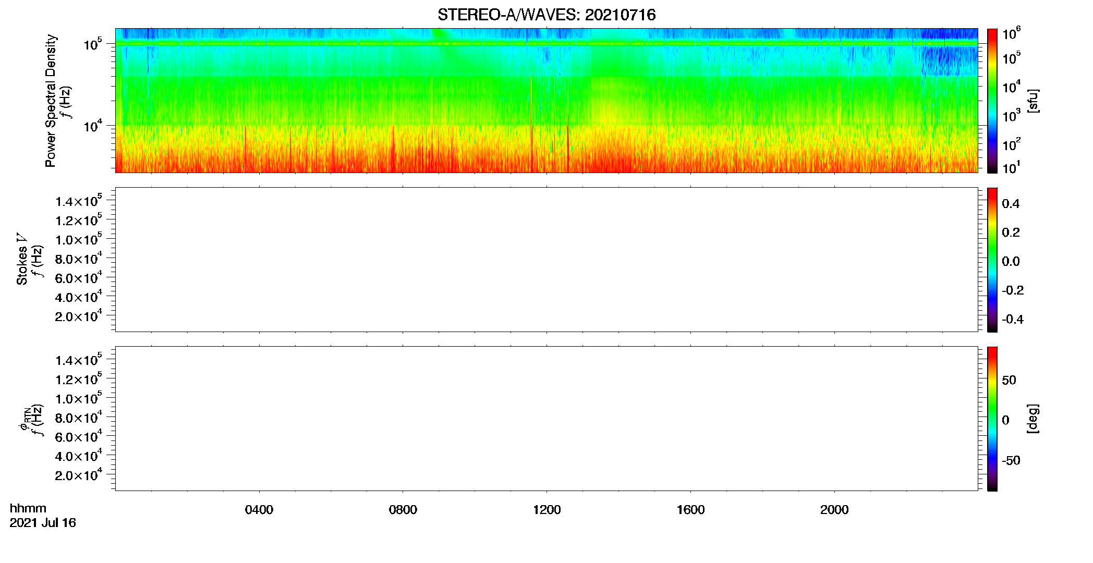Click the Power Spectral Density color bar
Viewport: 1093px width, 563px height.
pos(992,101)
